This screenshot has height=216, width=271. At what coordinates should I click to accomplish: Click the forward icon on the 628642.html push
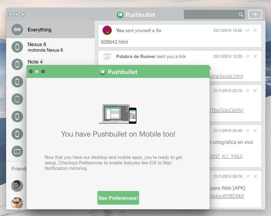[x=248, y=30]
